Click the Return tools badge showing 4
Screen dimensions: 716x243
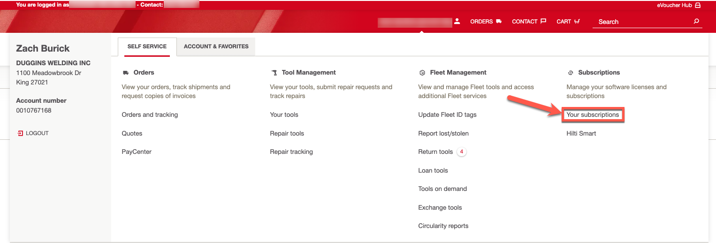click(x=462, y=152)
